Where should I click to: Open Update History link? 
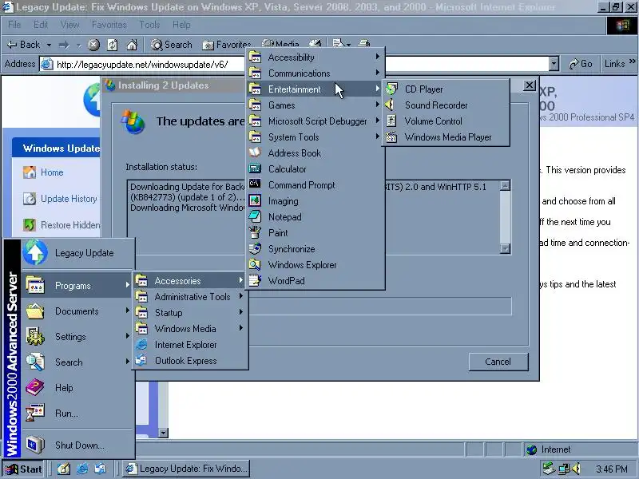pos(69,199)
